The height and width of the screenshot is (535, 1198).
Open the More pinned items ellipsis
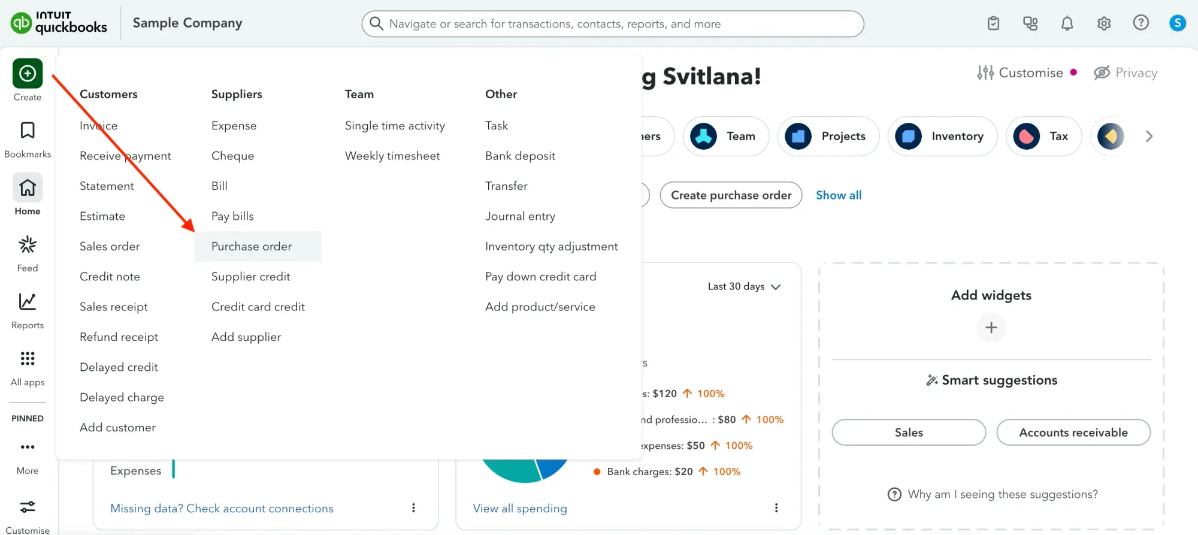pos(28,447)
